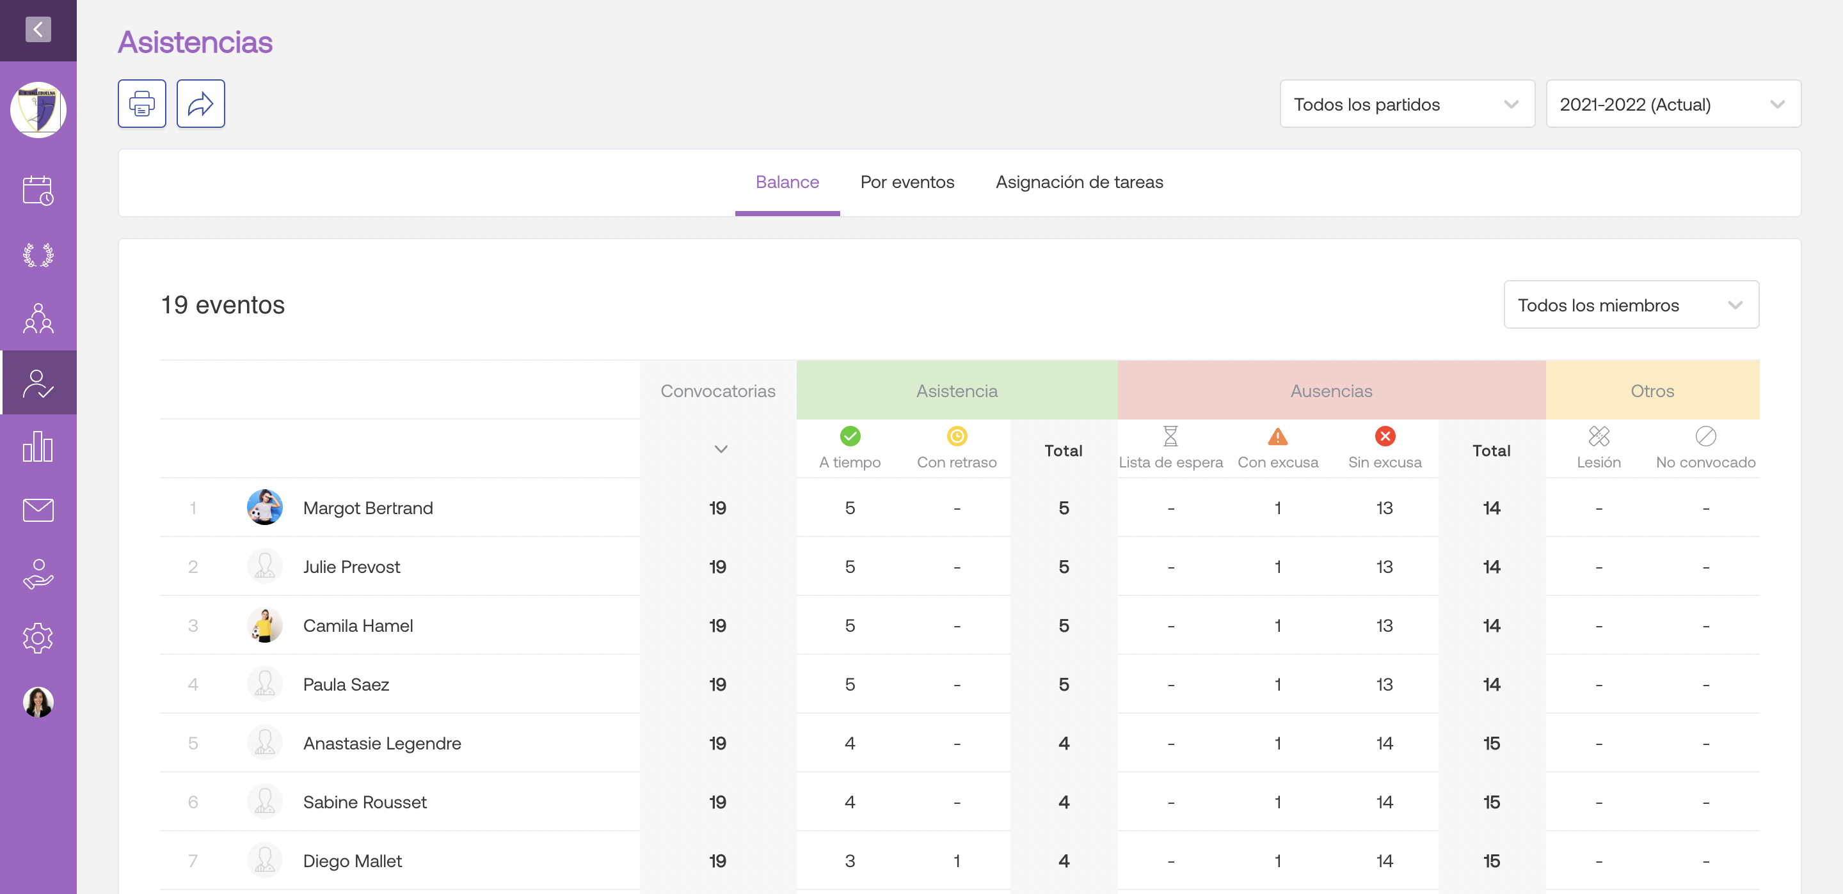Click the share arrow button

click(x=200, y=104)
